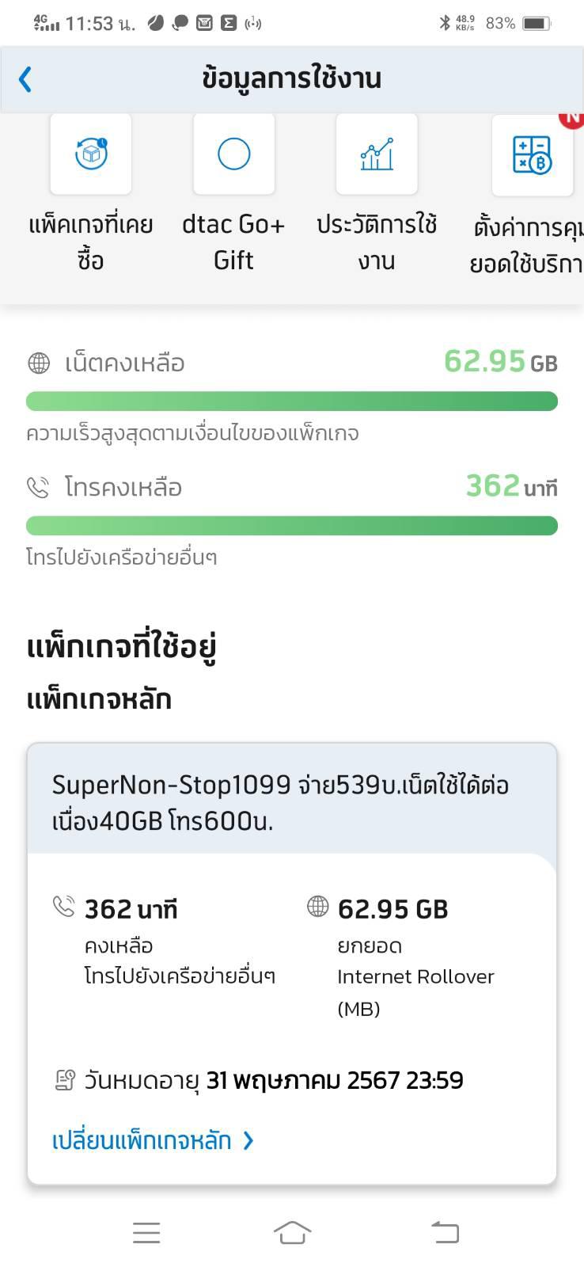Open the แพ็คเกจที่เคยซื้อ package history icon
The image size is (584, 1267).
(91, 154)
